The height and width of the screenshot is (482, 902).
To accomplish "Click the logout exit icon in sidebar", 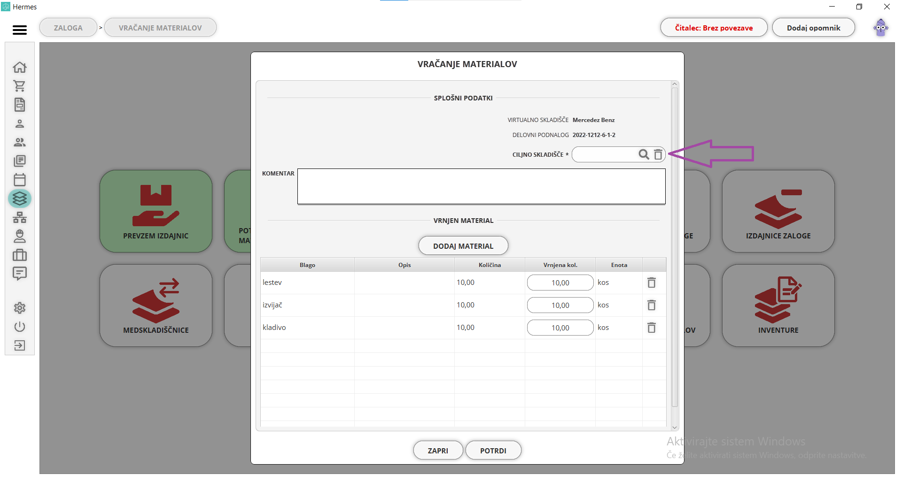I will (x=20, y=345).
